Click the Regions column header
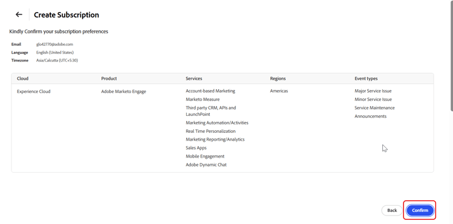Screen dimensions: 453x224 click(x=278, y=78)
